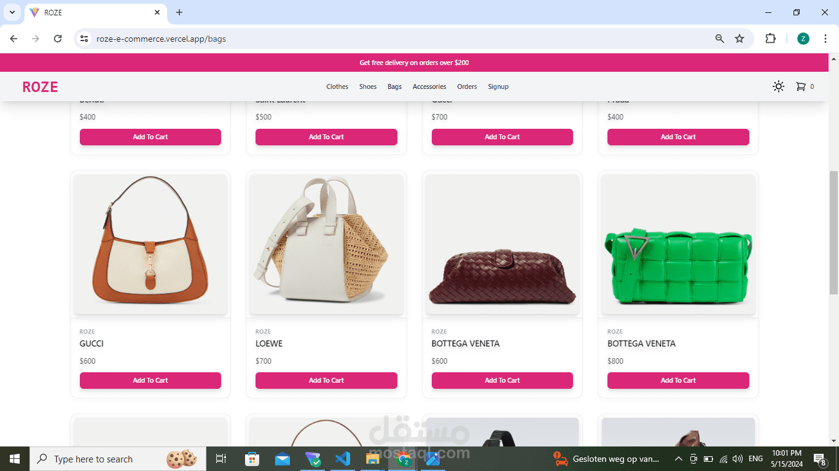Go to the Orders page

tap(467, 86)
